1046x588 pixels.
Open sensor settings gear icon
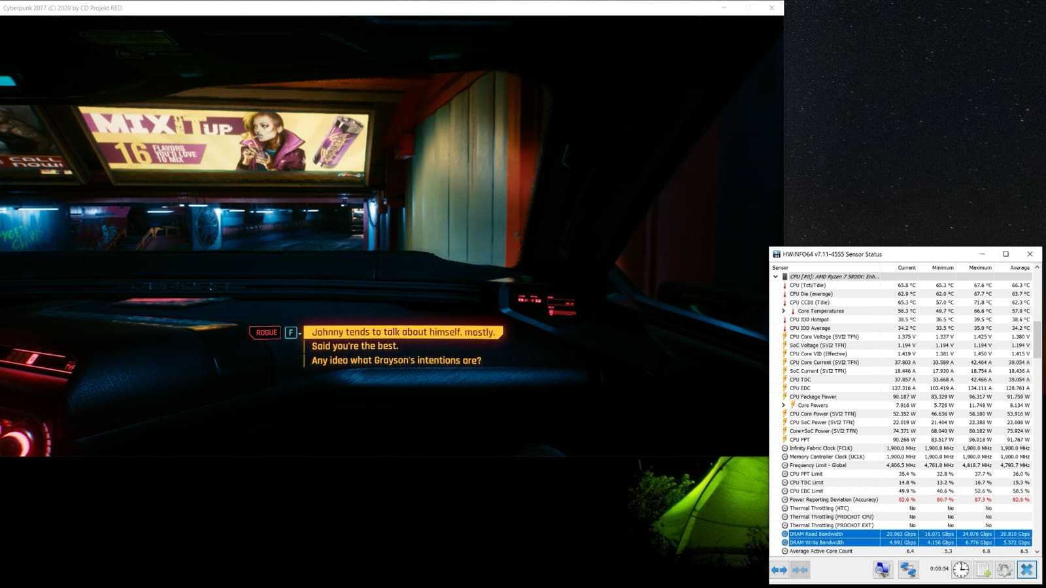click(1005, 570)
